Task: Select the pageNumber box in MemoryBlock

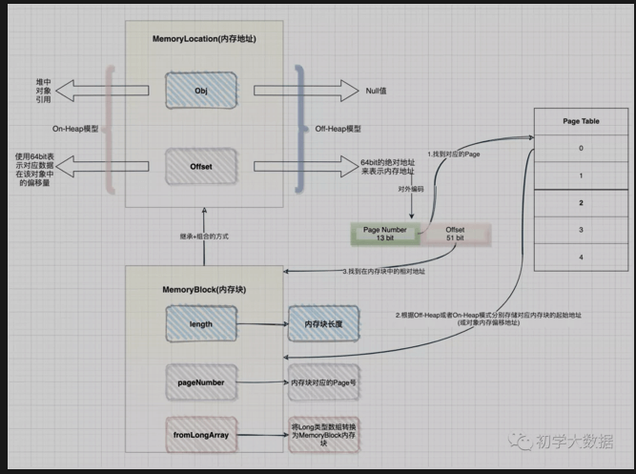Action: click(x=201, y=382)
